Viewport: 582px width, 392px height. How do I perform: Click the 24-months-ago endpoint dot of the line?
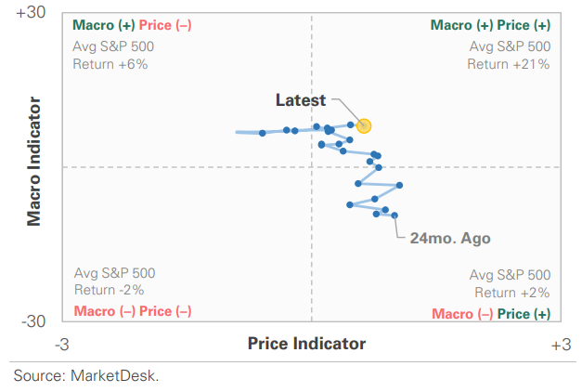(x=394, y=216)
